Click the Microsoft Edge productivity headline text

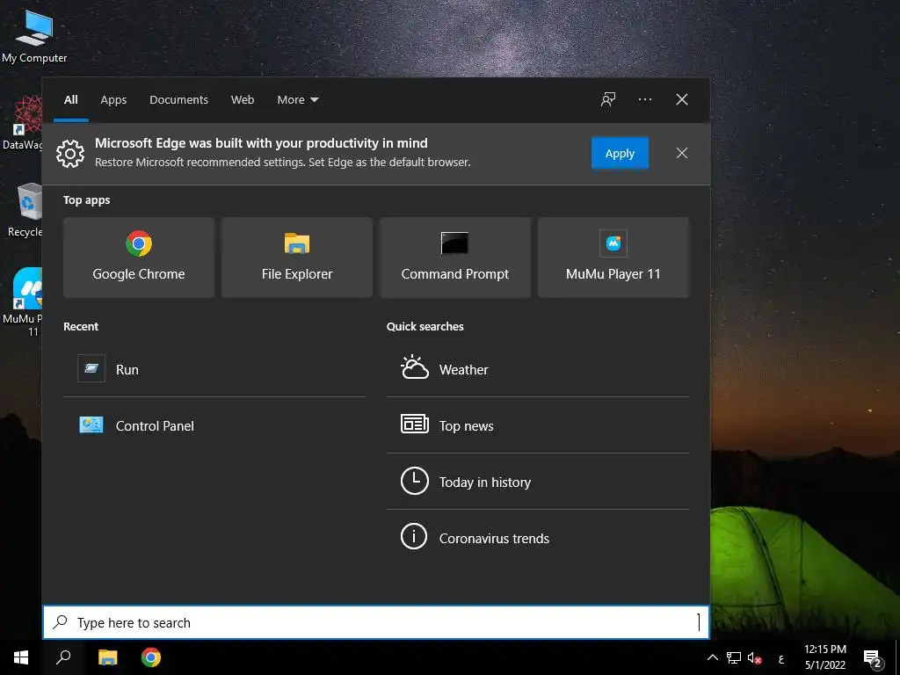click(x=261, y=143)
